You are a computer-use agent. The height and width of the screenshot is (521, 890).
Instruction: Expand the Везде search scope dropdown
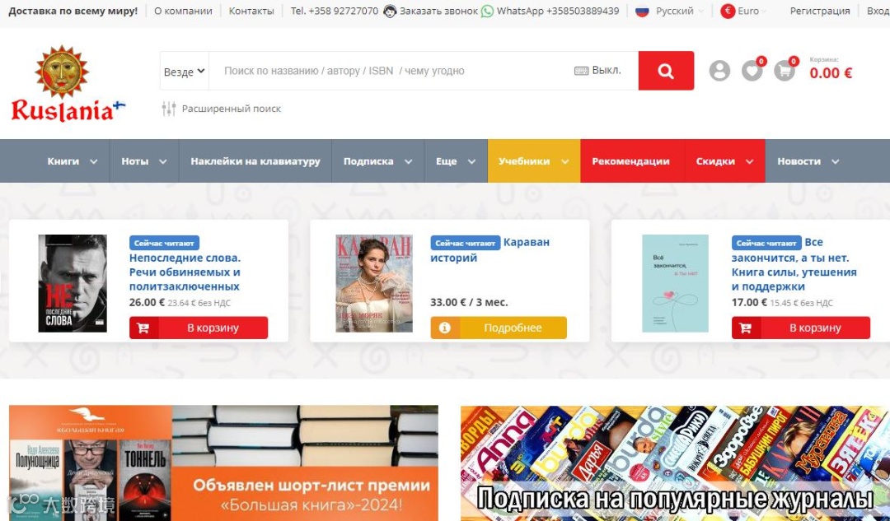coord(184,72)
